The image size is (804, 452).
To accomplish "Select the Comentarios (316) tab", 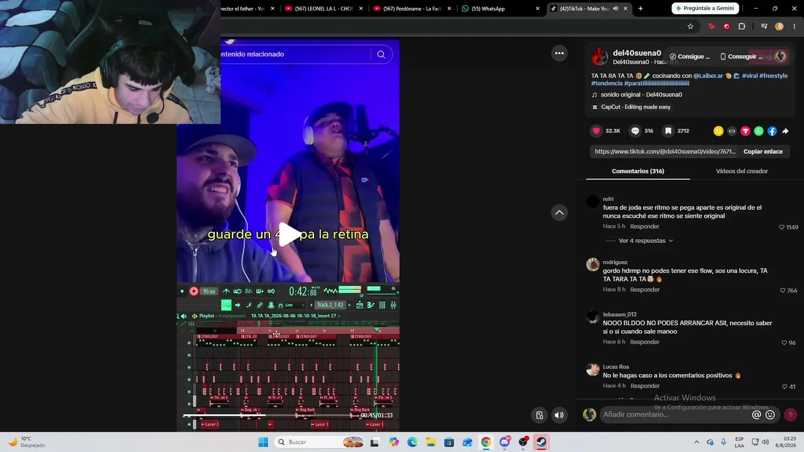I will click(x=638, y=171).
